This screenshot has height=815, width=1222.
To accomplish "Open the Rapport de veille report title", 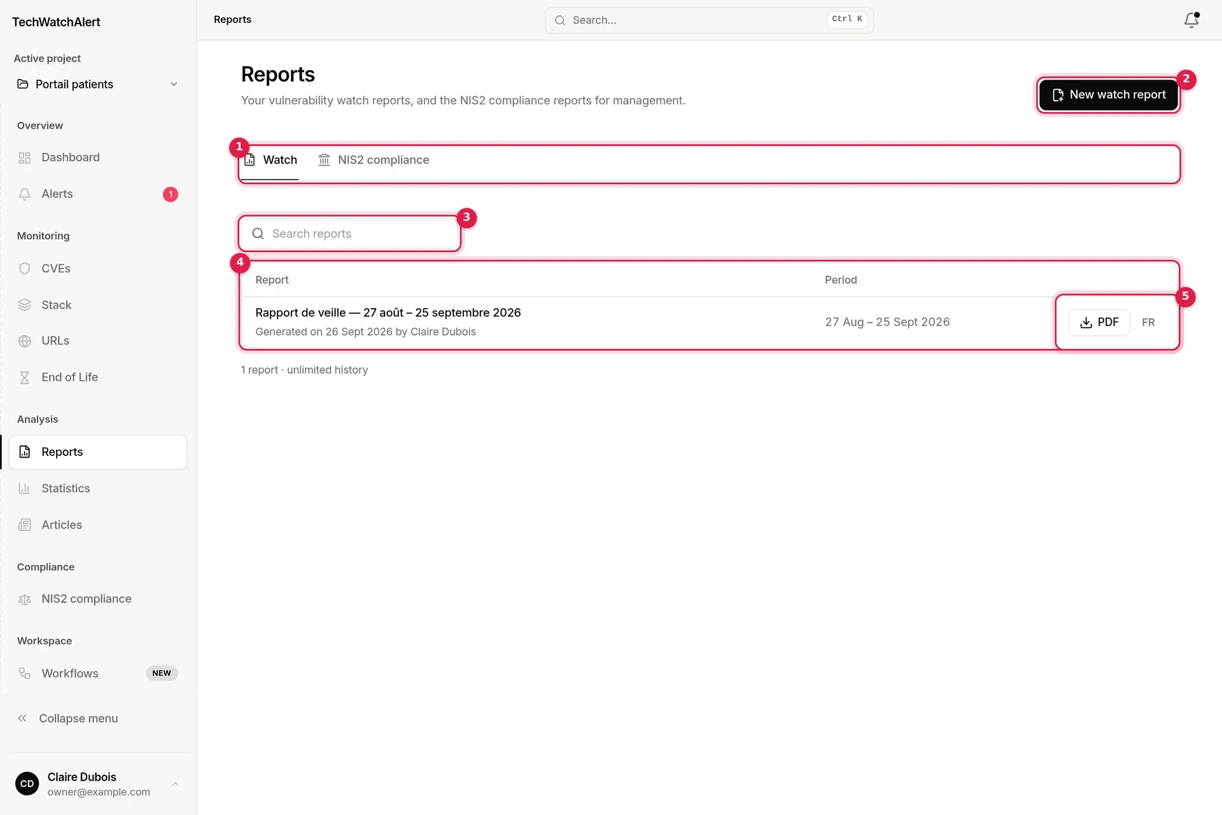I will pos(388,313).
